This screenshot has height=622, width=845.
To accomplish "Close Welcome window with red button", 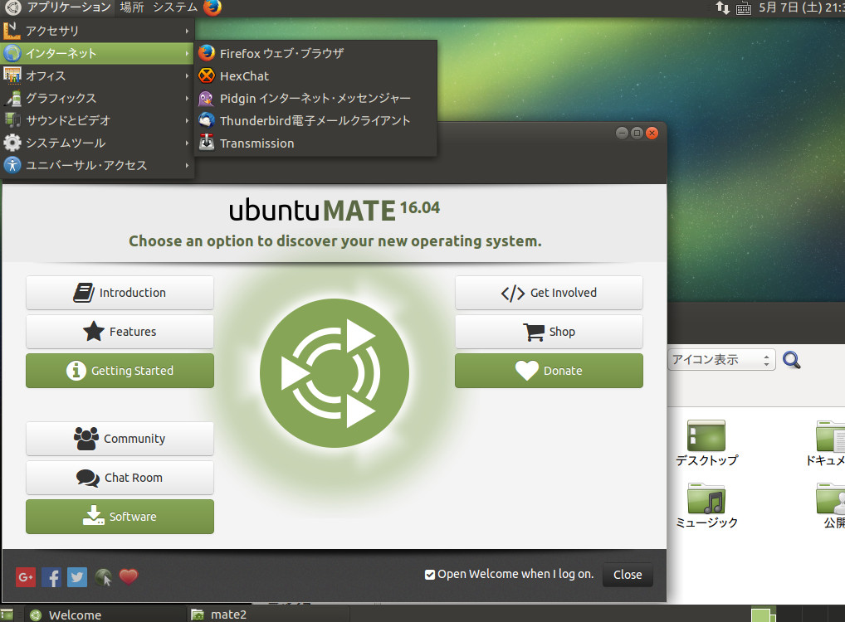I will click(652, 133).
